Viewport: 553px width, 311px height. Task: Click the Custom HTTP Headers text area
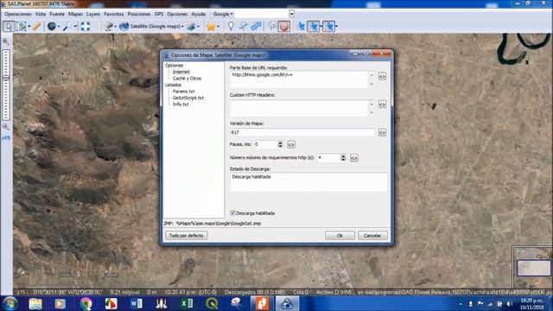[x=299, y=108]
